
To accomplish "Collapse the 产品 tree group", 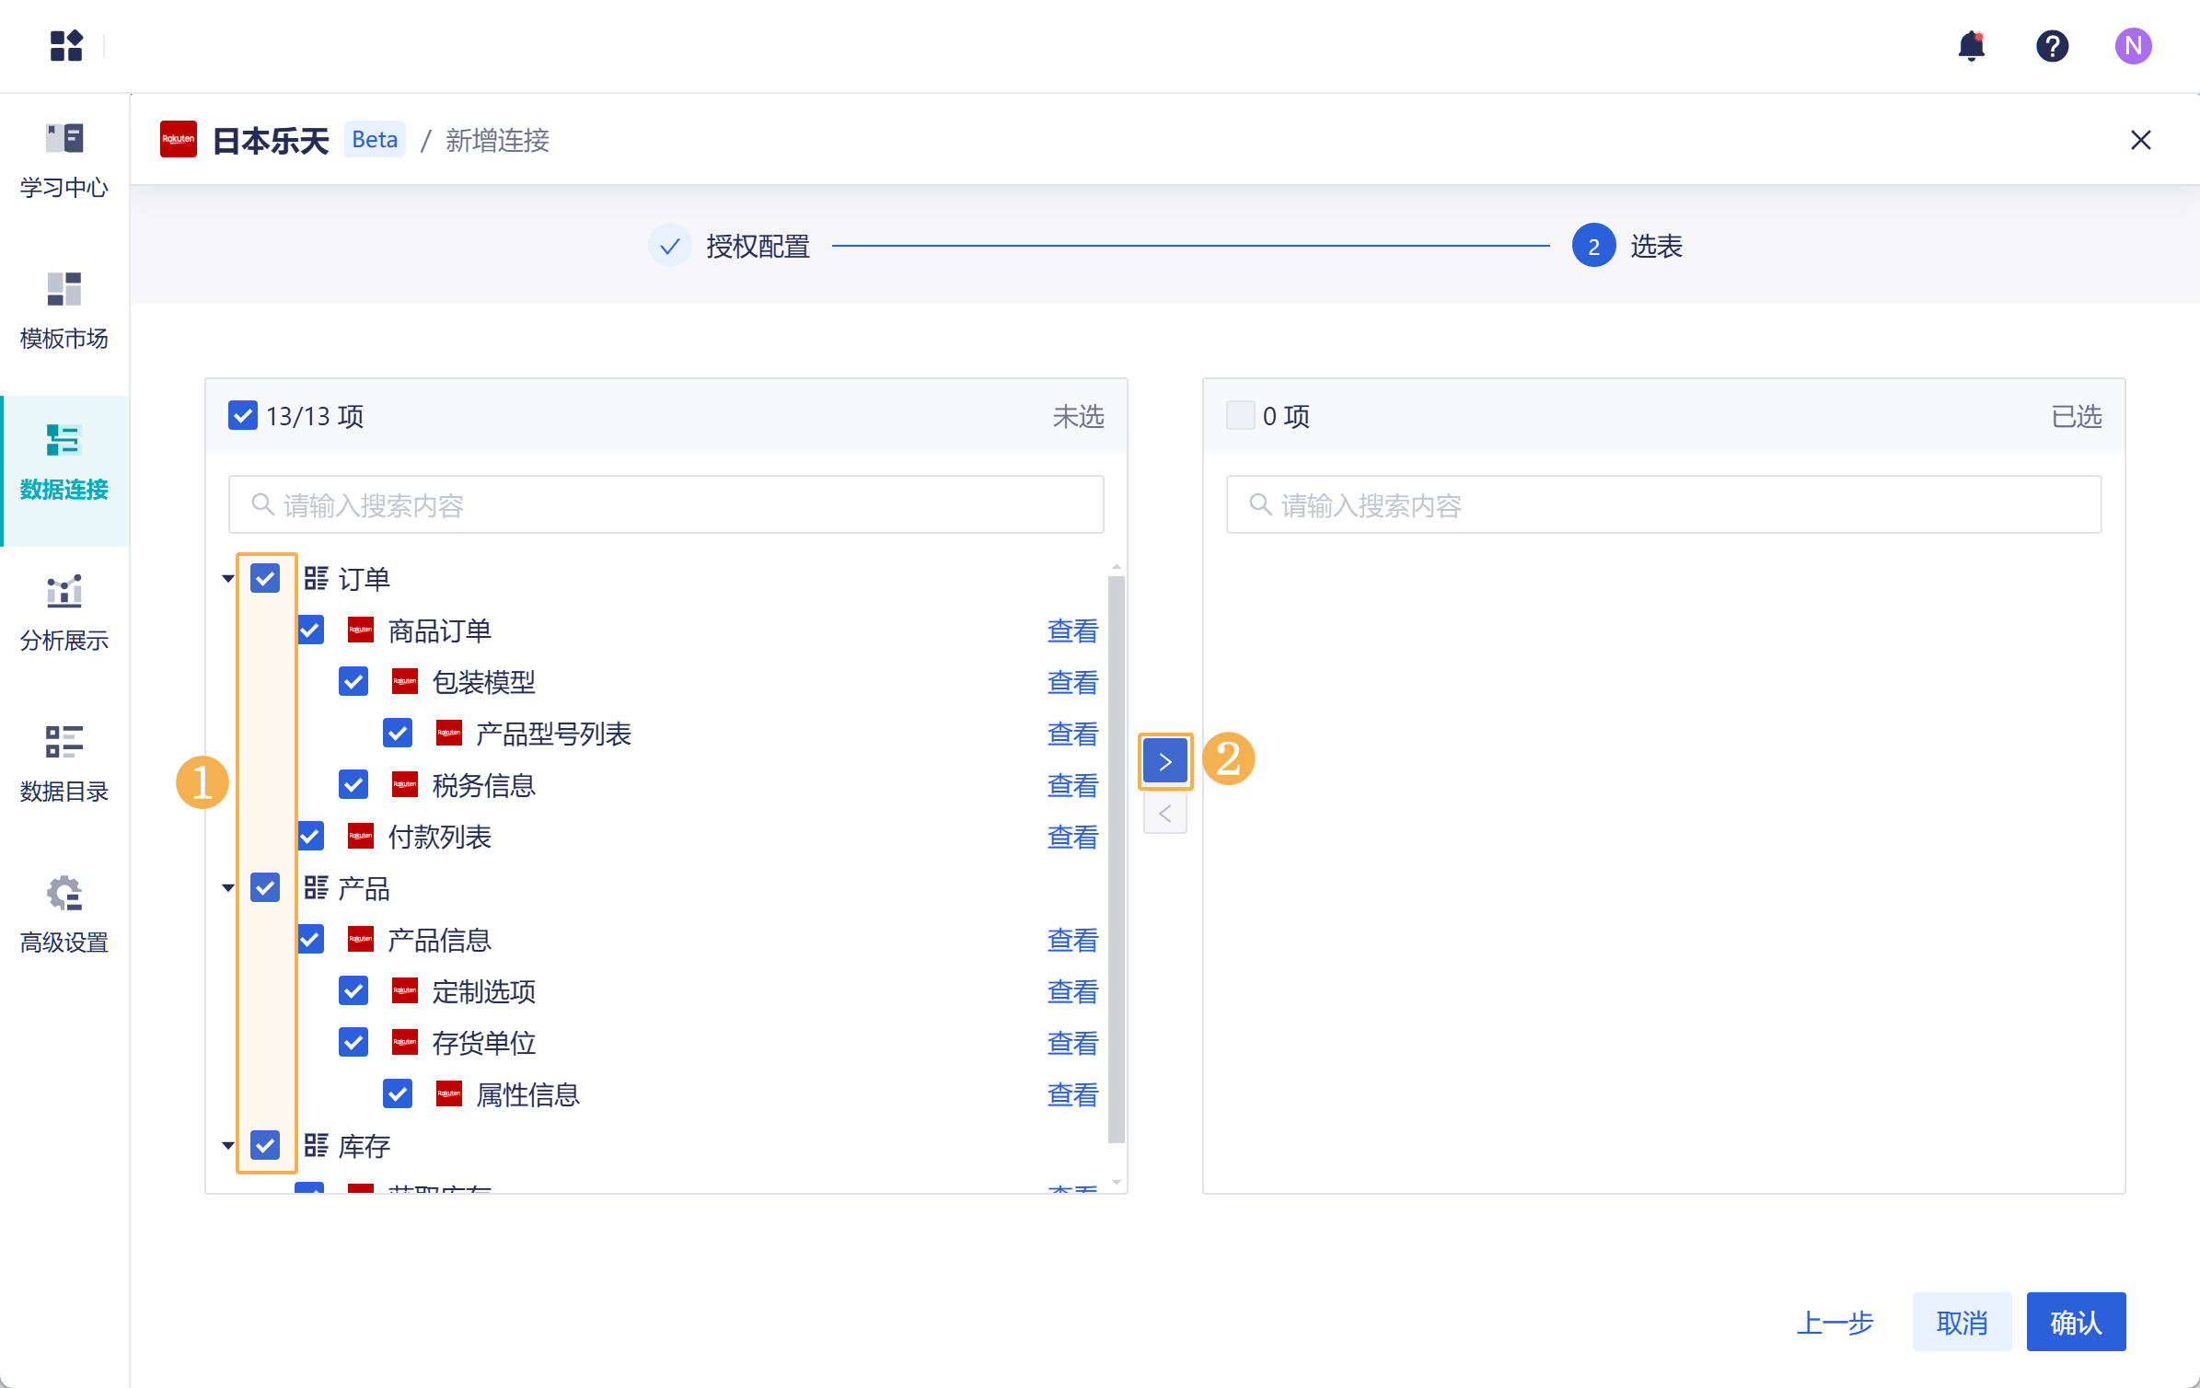I will [x=227, y=888].
